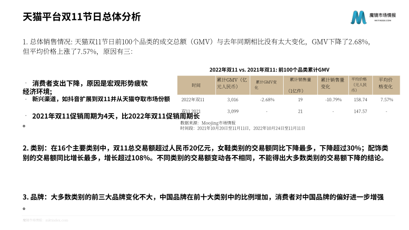
Task: Click paragraph 2. 类别 text
Action: 205,153
